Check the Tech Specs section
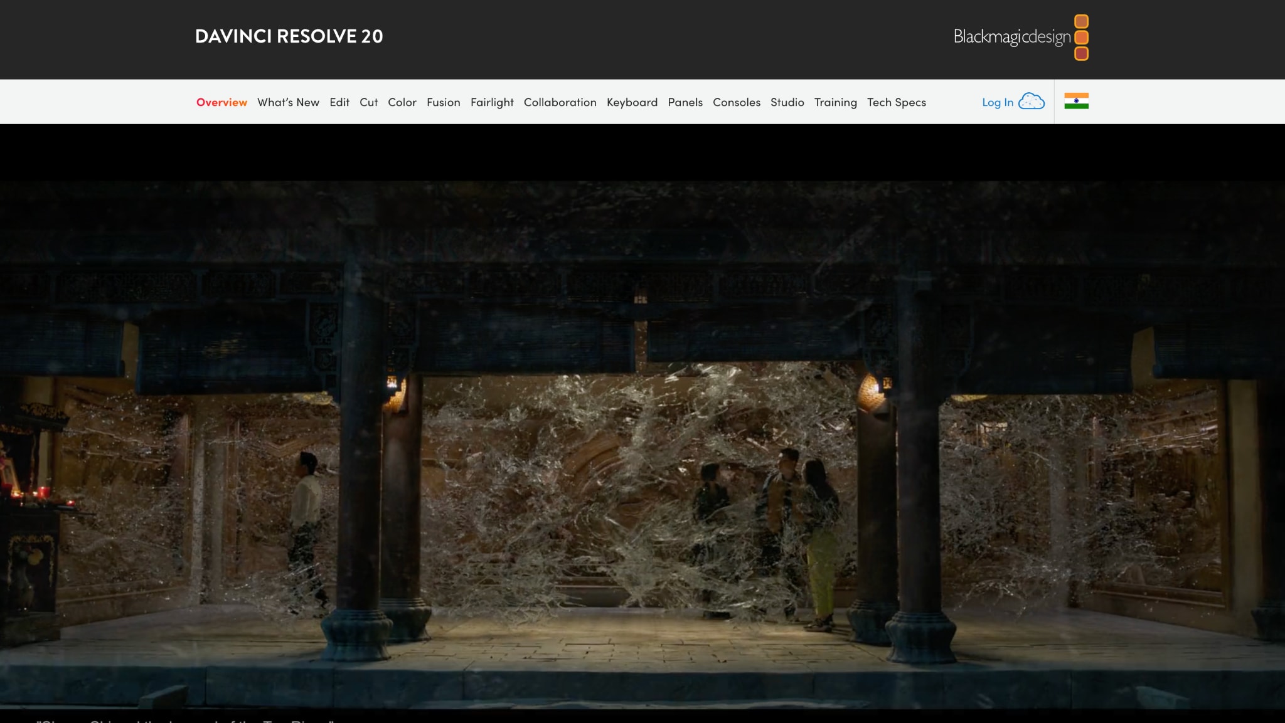Screen dimensions: 1285x723 [x=896, y=102]
